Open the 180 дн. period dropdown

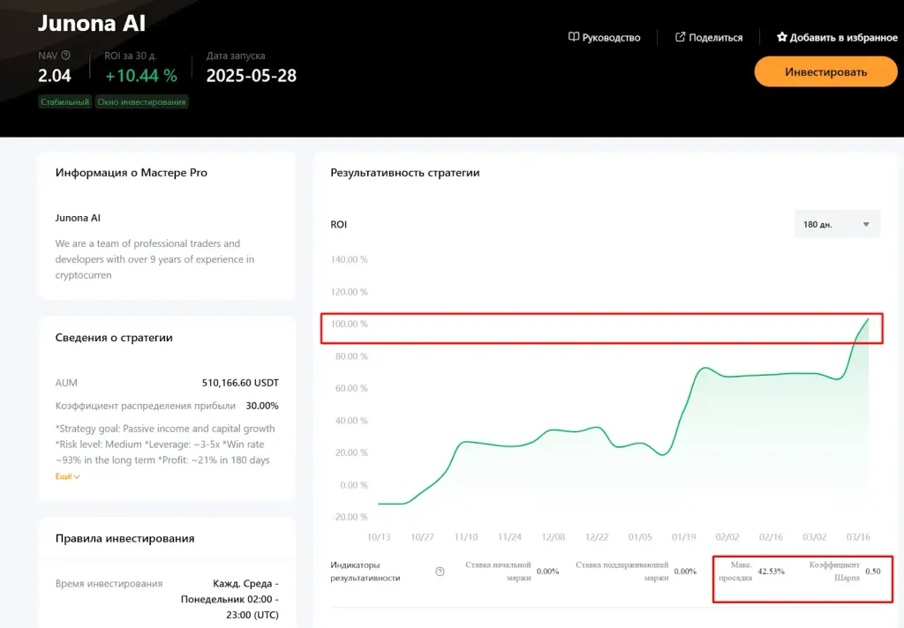837,224
